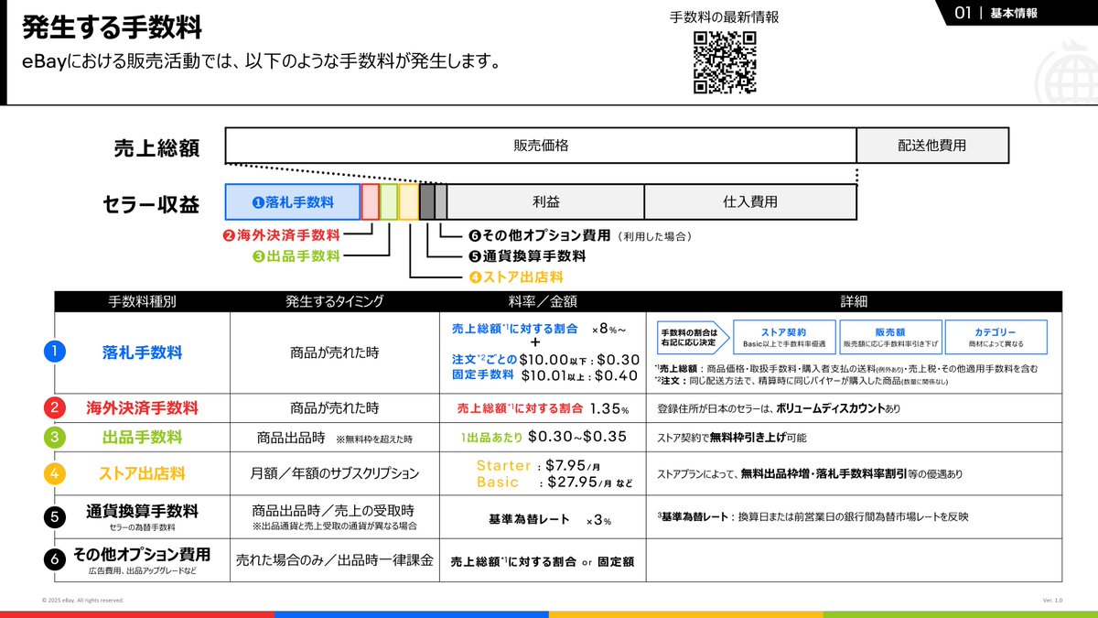Click the 仕入費用 box
Image resolution: width=1098 pixels, height=618 pixels.
750,201
